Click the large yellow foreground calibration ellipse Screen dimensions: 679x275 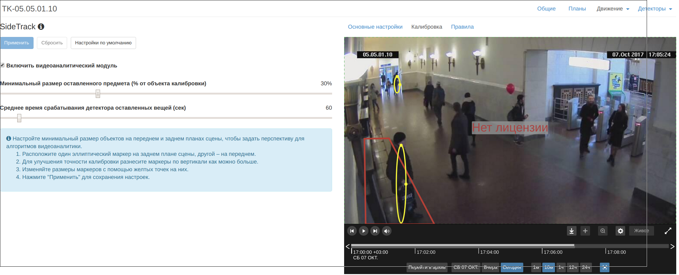click(401, 184)
